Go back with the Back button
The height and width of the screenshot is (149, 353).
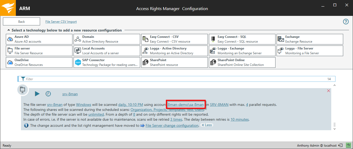pyautogui.click(x=21, y=21)
